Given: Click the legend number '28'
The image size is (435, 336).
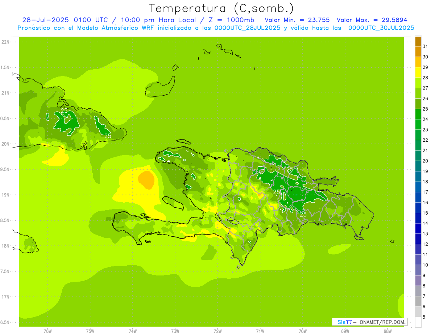Looking at the screenshot, I should tap(425, 78).
